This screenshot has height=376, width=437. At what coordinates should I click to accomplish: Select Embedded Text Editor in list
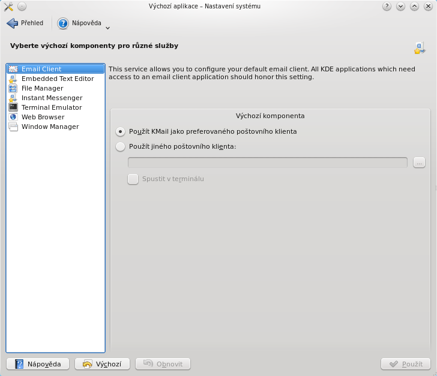(x=58, y=79)
